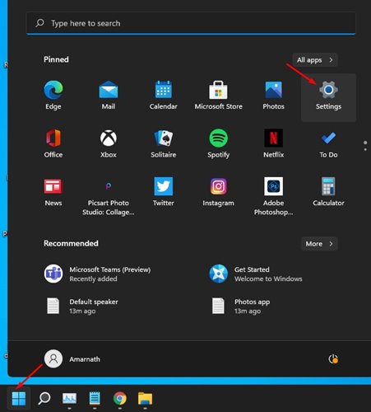371x412 pixels.
Task: Click the Type here to search field
Action: pos(191,23)
